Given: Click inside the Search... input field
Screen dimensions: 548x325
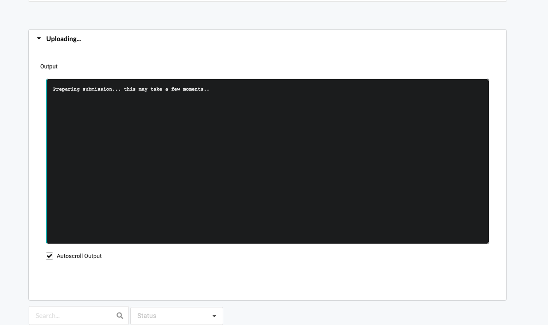Looking at the screenshot, I should point(69,315).
